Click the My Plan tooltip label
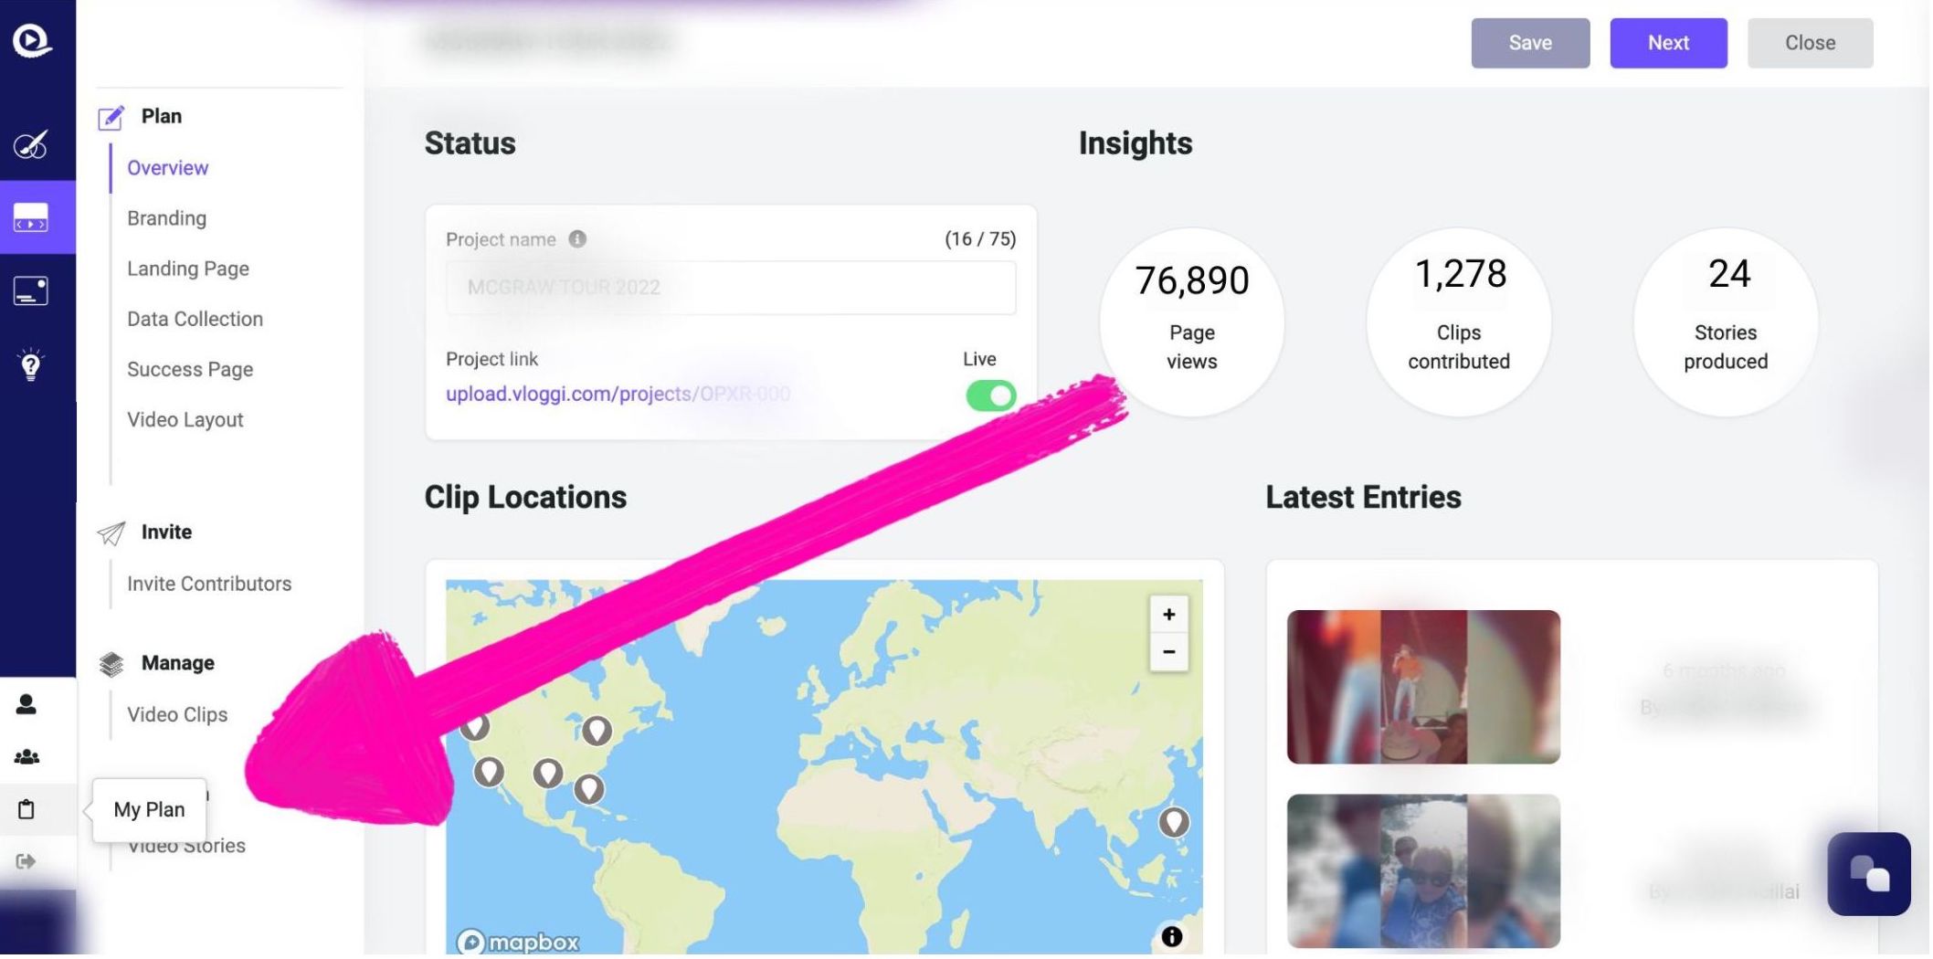The height and width of the screenshot is (959, 1933). point(150,810)
